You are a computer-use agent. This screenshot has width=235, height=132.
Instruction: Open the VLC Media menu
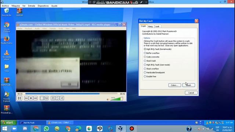(19, 29)
